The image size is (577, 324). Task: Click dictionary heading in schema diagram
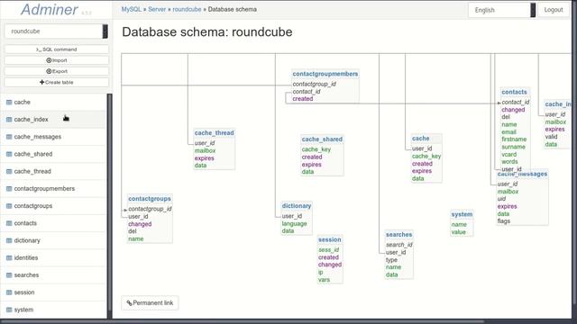coord(297,206)
